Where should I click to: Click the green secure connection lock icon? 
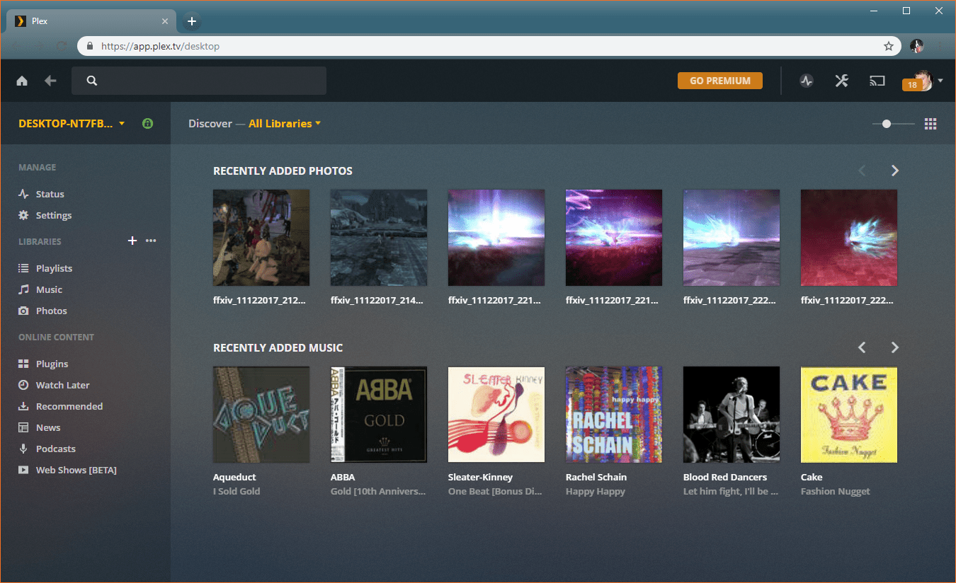[147, 123]
